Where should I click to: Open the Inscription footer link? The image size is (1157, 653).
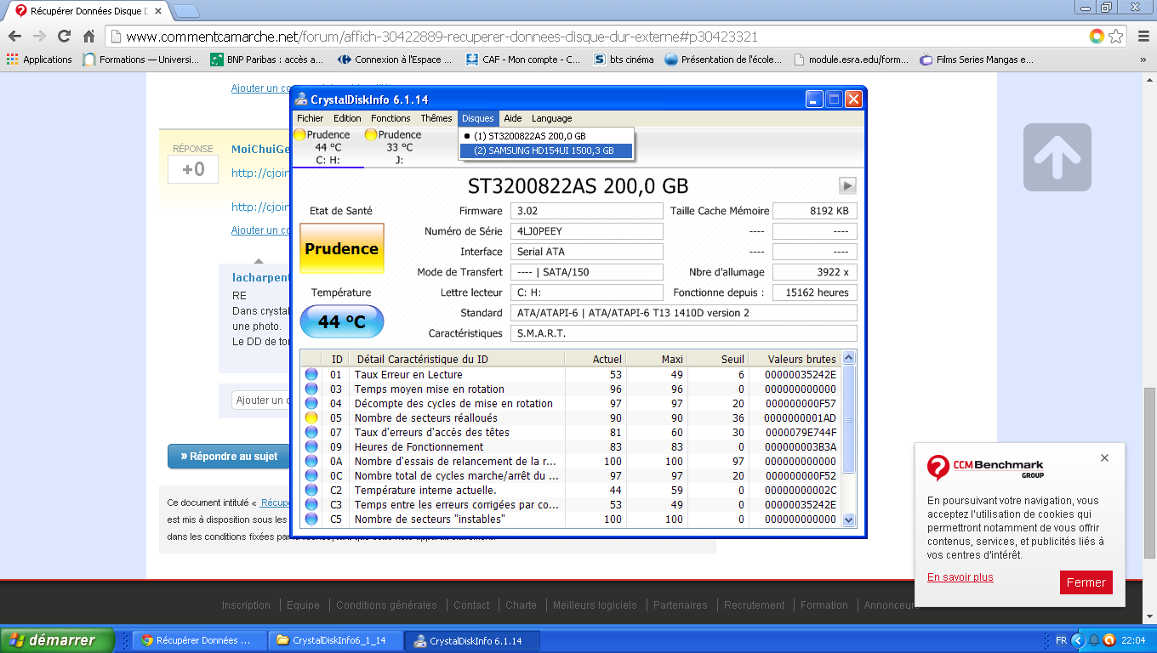pos(246,605)
